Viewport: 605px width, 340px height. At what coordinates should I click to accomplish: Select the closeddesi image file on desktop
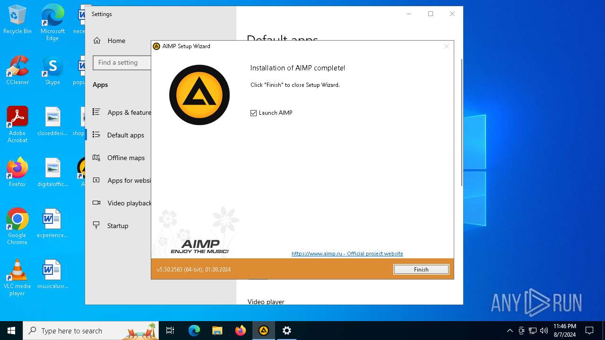pyautogui.click(x=52, y=121)
